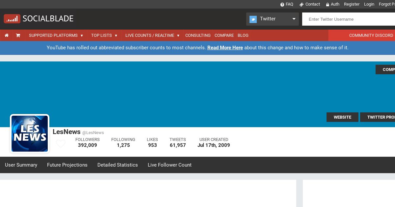
Task: Go to the home icon in navbar
Action: pos(7,35)
